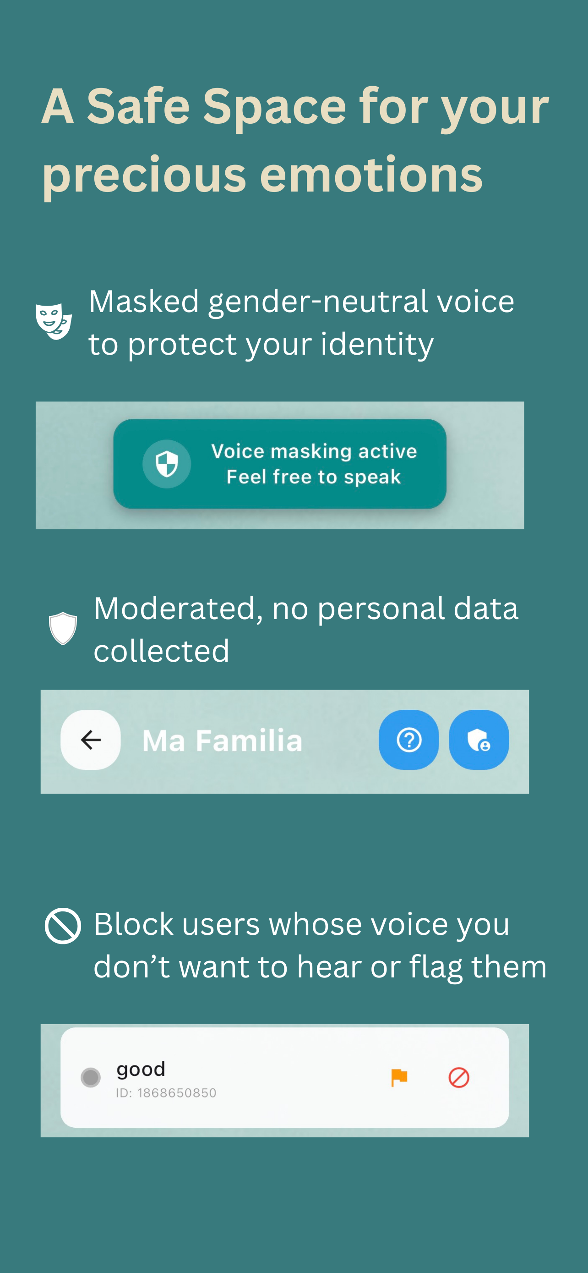Click the theater masks icon
Image resolution: width=588 pixels, height=1273 pixels.
[54, 322]
